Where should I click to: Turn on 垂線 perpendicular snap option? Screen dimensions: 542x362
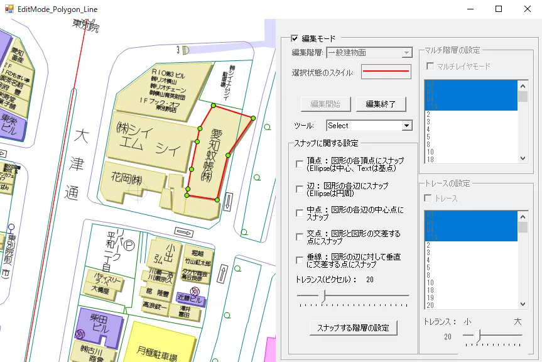click(x=300, y=261)
